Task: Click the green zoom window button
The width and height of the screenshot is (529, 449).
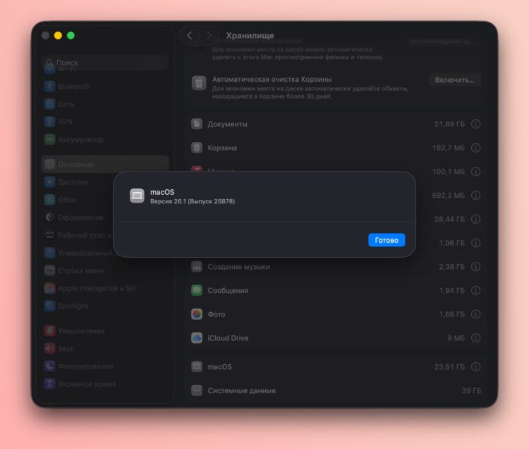Action: pyautogui.click(x=71, y=35)
